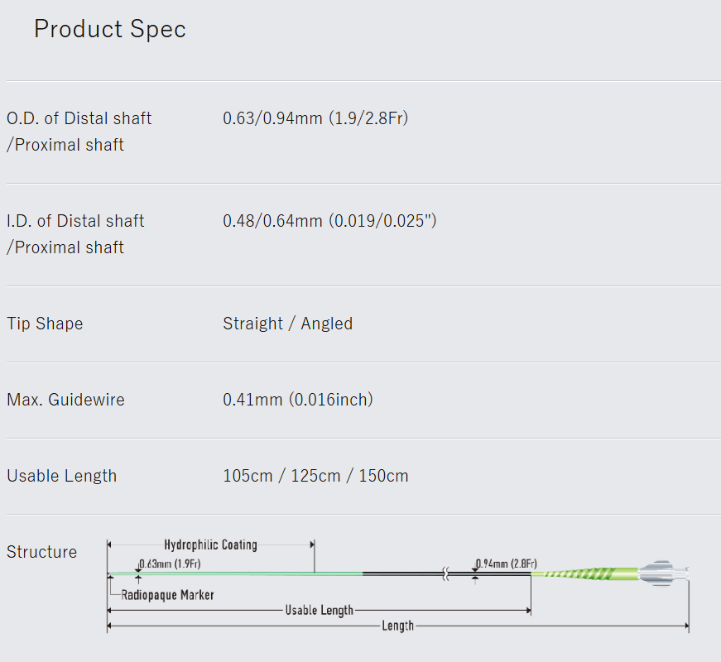Screen dimensions: 721x662
Task: Select the 0.63/0.94mm (1.9/2.8Fr) value
Action: pos(315,118)
